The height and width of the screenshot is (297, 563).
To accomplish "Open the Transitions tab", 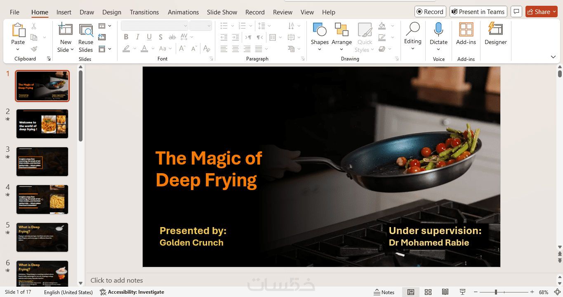I will tap(144, 12).
